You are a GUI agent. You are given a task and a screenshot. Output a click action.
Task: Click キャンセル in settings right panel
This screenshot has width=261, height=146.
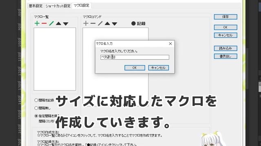[226, 35]
